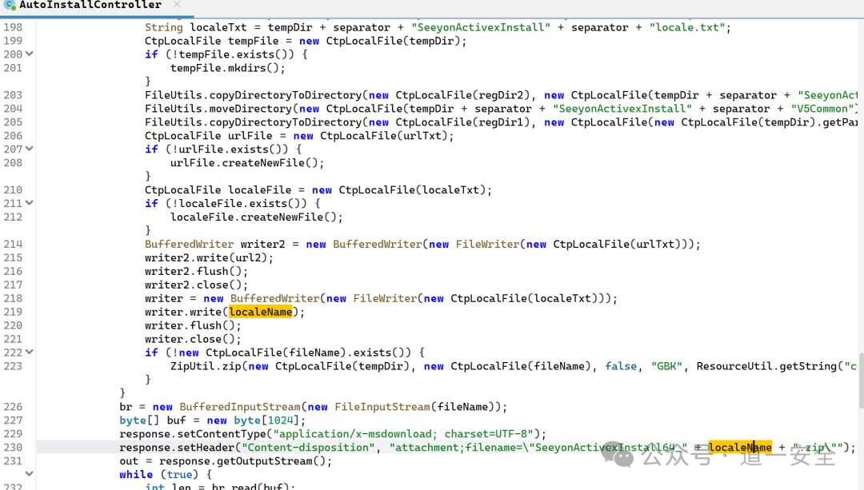Click writer.close() statement
Screen dimensions: 864x490
pyautogui.click(x=193, y=339)
